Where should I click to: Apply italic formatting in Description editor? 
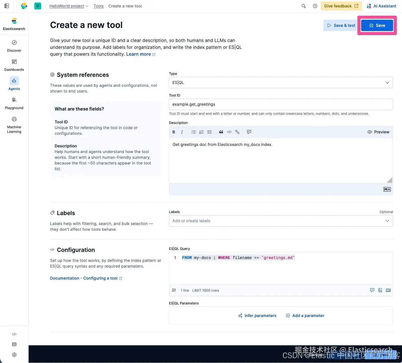[182, 132]
